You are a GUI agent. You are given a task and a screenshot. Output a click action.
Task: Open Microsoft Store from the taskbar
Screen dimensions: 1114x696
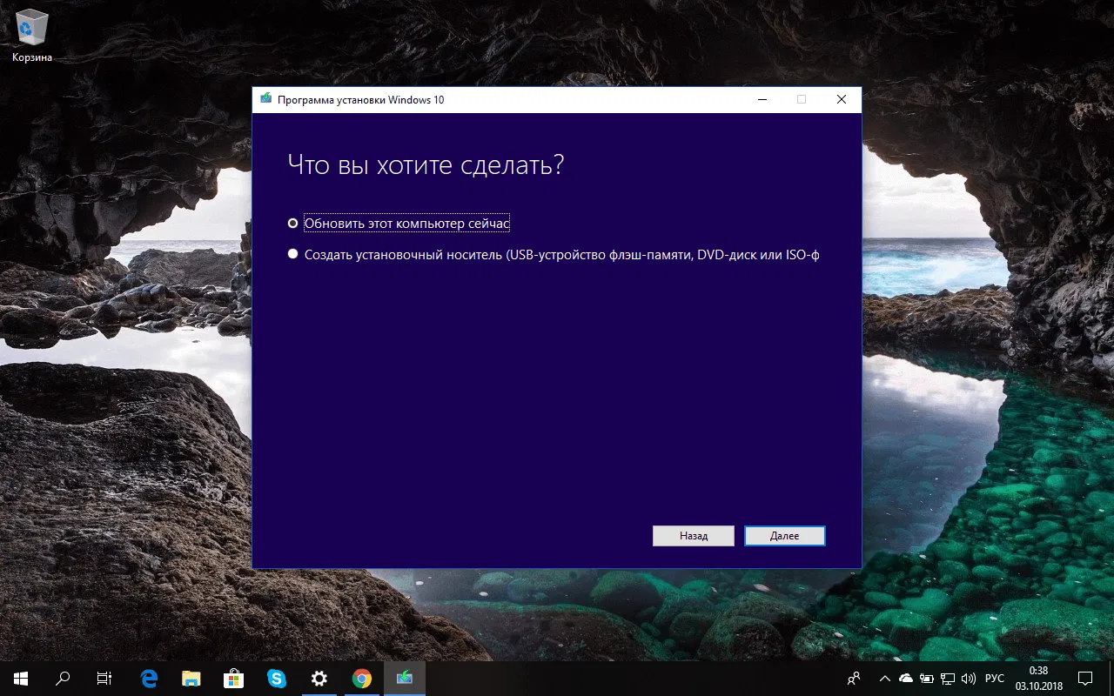pos(234,679)
